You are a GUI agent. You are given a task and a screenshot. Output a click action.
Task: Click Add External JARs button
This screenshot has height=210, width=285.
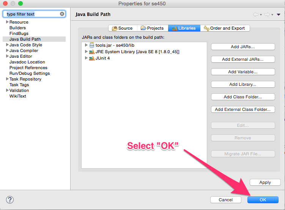pos(242,59)
